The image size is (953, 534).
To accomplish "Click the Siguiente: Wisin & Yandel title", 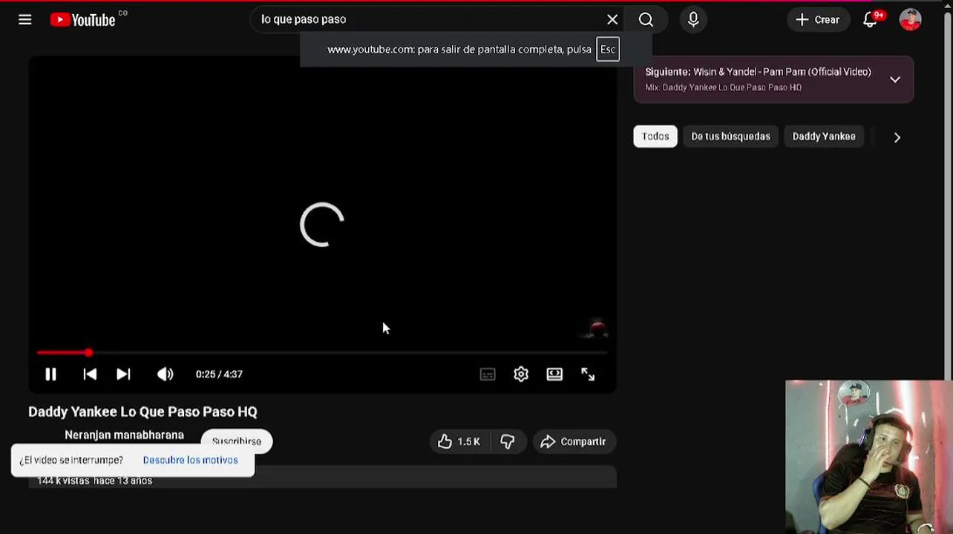I will (758, 72).
